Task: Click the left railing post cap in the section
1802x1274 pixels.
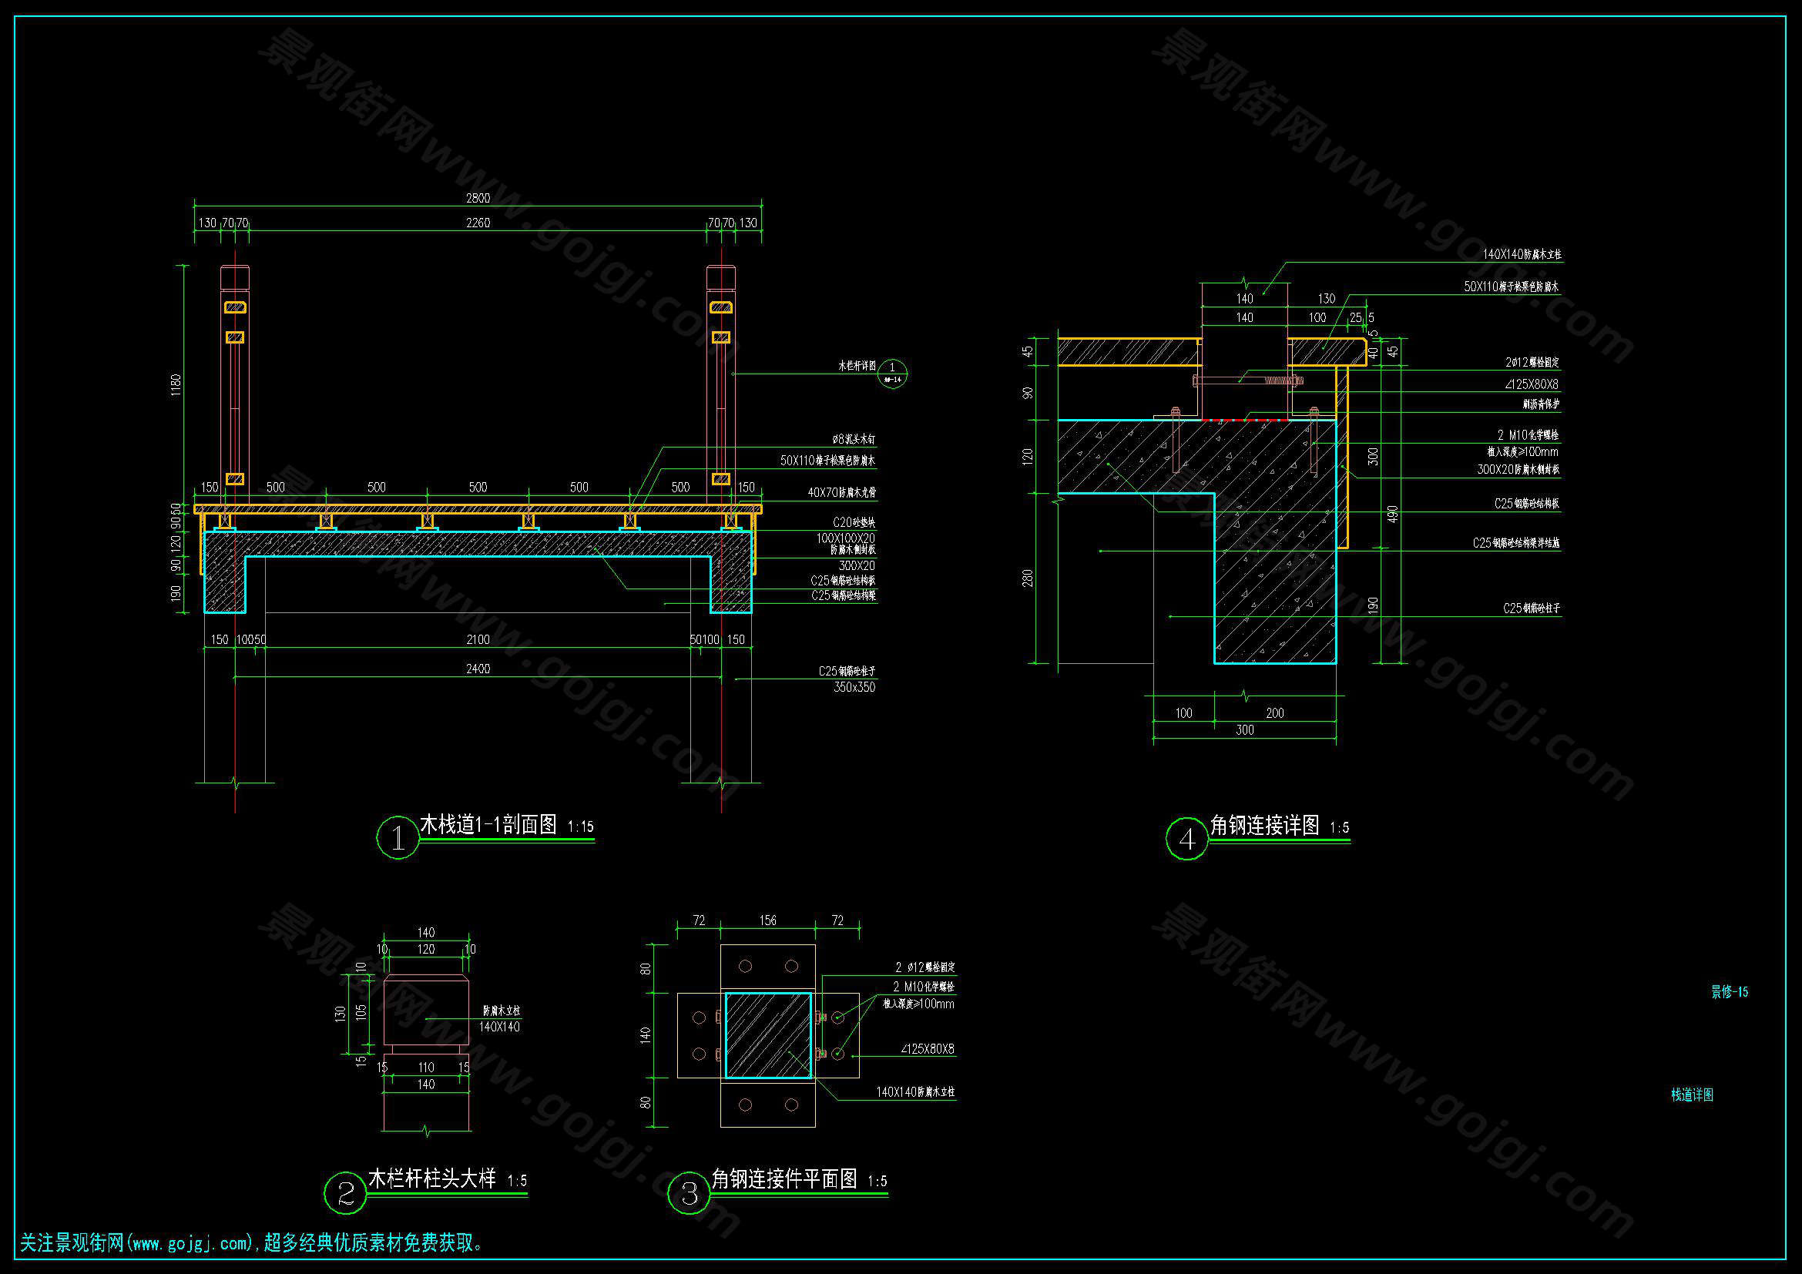Action: [235, 277]
